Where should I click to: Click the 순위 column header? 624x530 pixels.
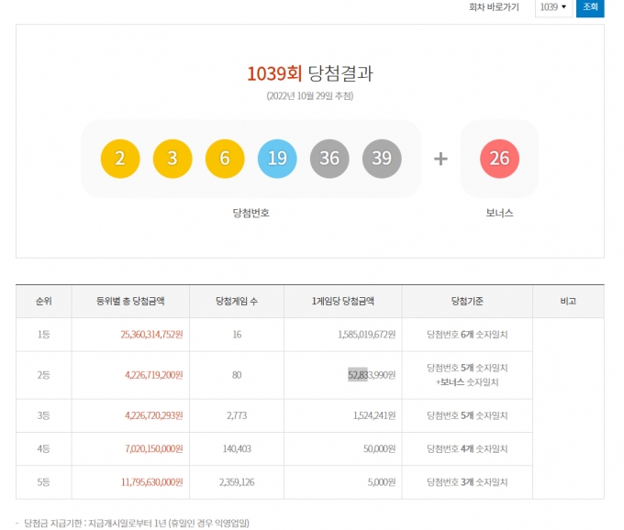pos(44,302)
